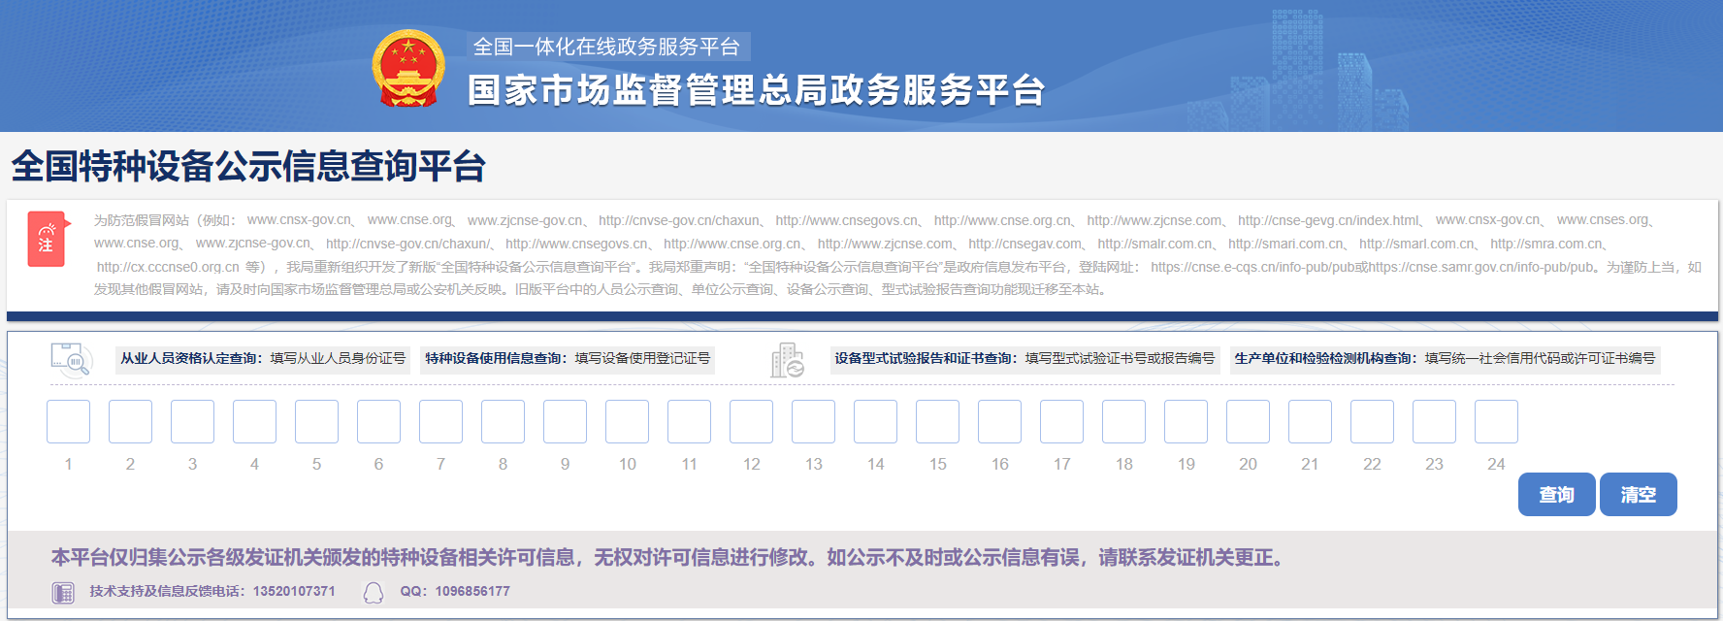Click the red notice 注 icon
Viewport: 1723px width, 621px height.
[47, 239]
